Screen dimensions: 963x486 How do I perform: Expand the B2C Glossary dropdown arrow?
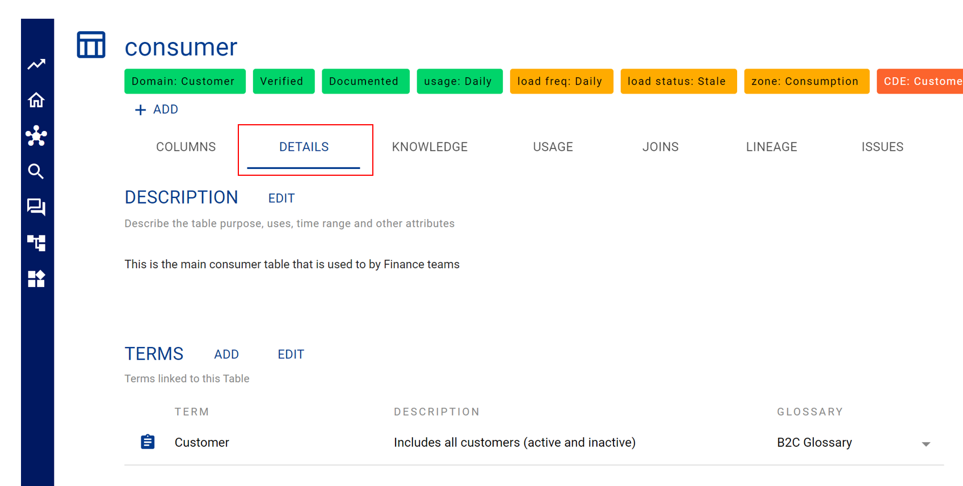[926, 444]
